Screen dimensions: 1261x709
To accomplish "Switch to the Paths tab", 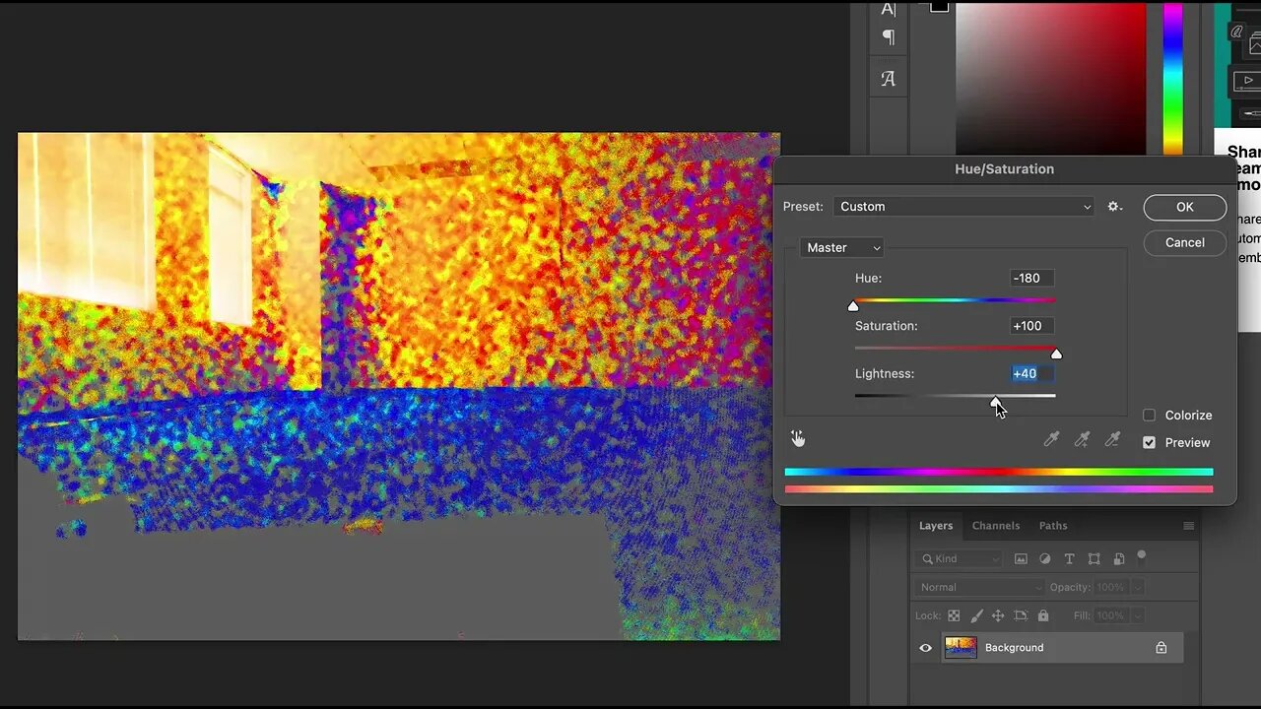I will [1053, 526].
